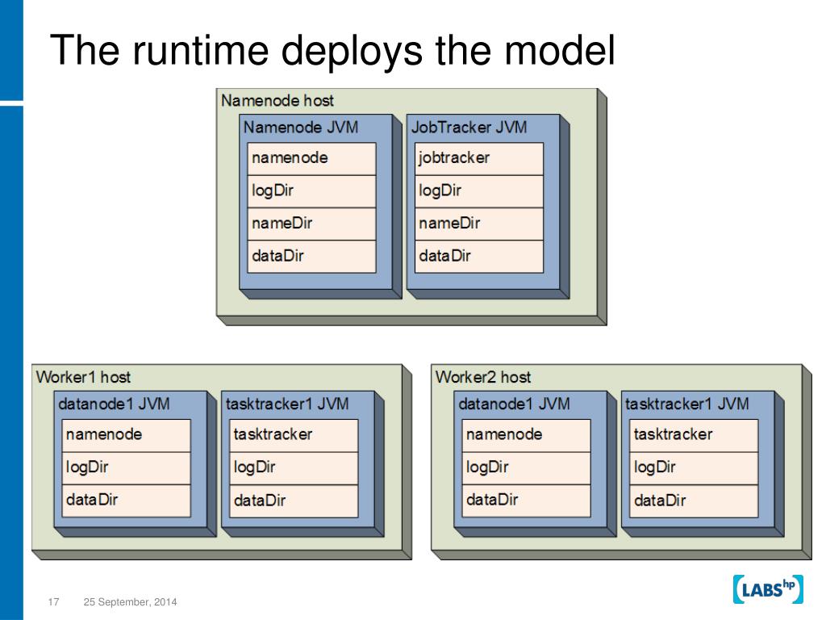826x620 pixels.
Task: Select the "JobTracker JVM" box label
Action: point(469,127)
